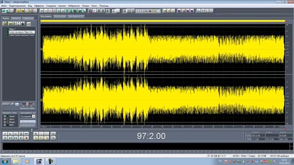Click the Loop play infinity button

[x=27, y=134]
